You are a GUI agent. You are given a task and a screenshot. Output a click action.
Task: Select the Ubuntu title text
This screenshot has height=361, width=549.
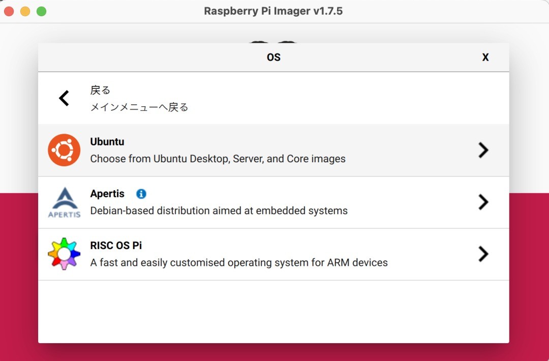(107, 142)
